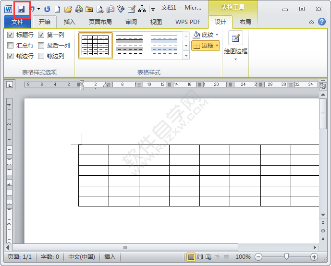
Task: Switch to Print Layout view icon
Action: pos(191,257)
